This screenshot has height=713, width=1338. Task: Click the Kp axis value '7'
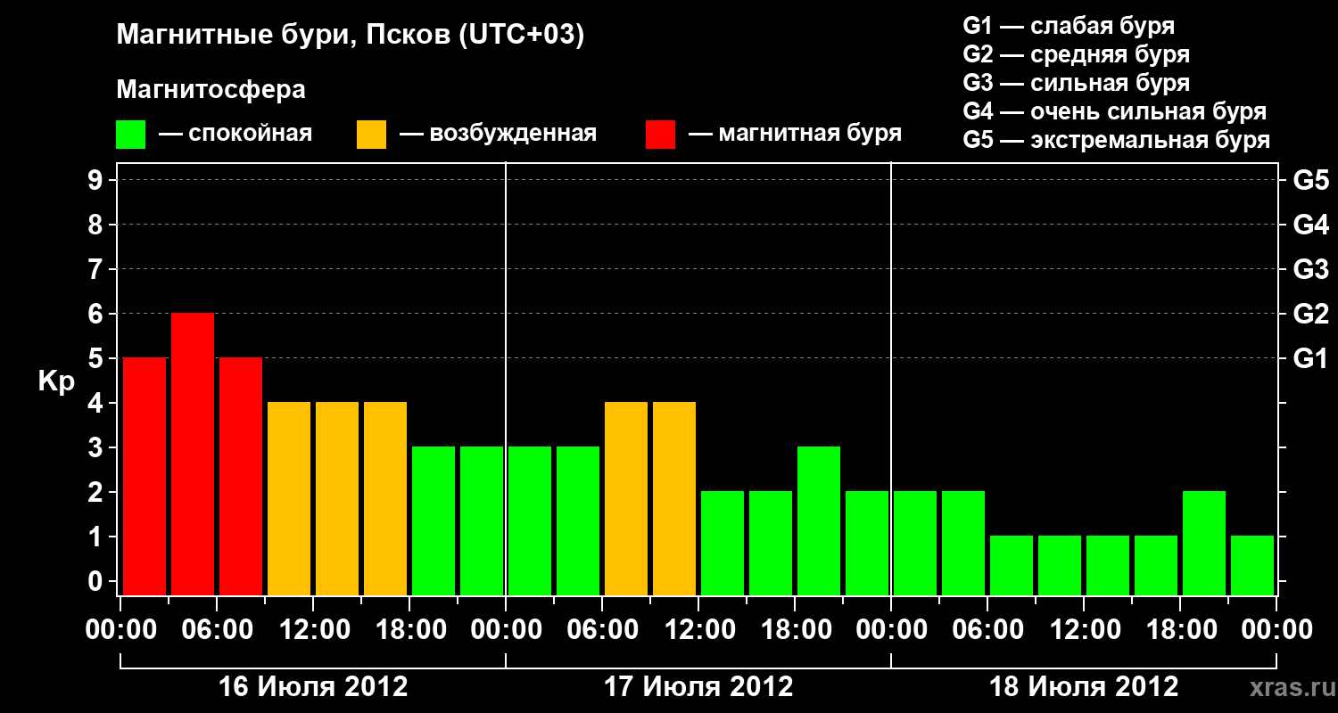click(x=97, y=270)
